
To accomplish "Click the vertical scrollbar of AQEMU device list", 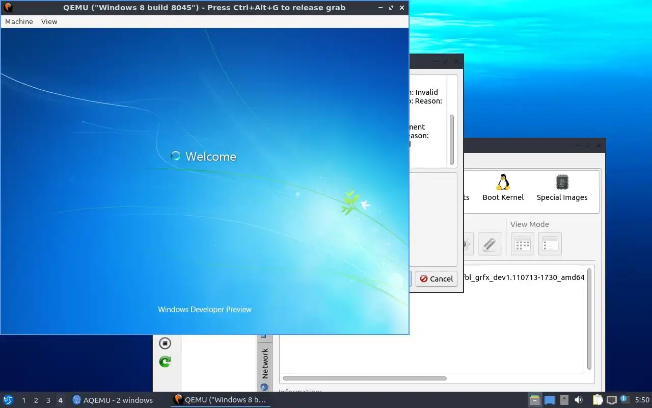I will pos(589,319).
